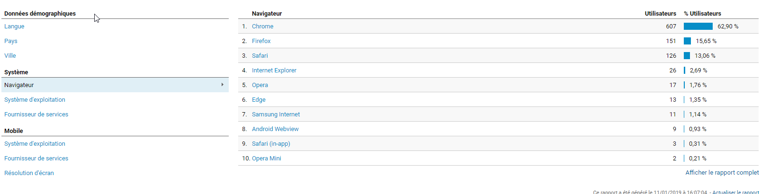Click Afficher le rapport complet

tap(722, 173)
